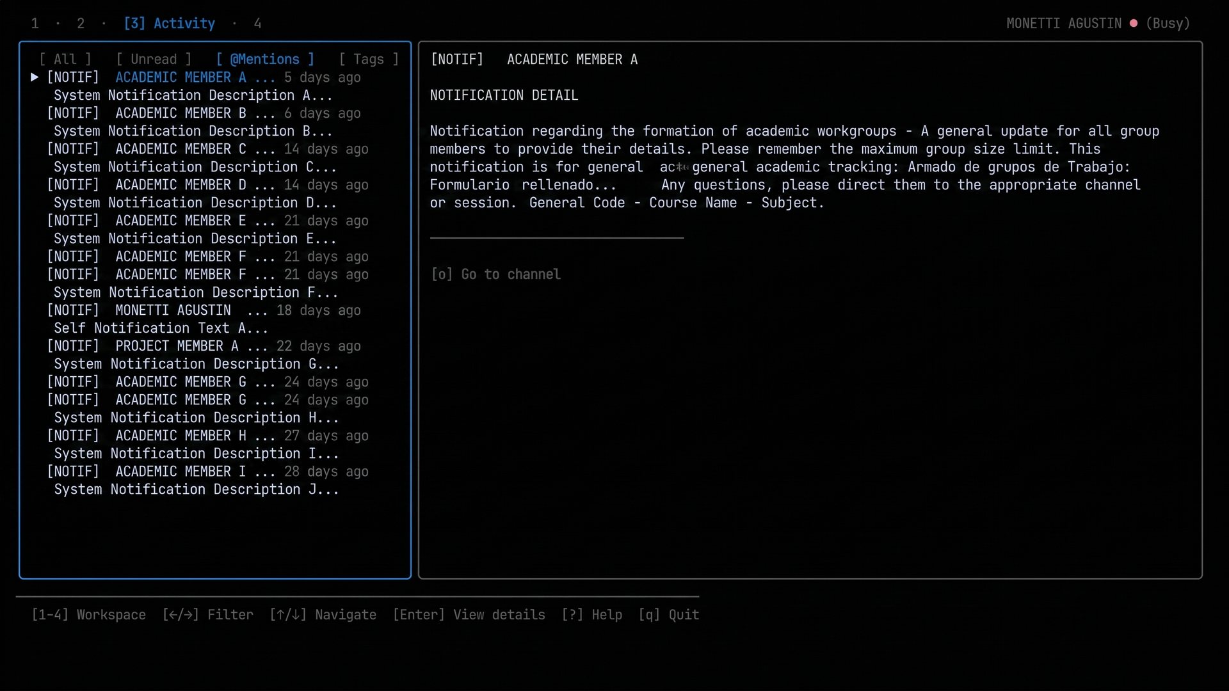Viewport: 1229px width, 691px height.
Task: Open ACADEMIC MEMBER B notification, 6 days ago
Action: point(204,113)
